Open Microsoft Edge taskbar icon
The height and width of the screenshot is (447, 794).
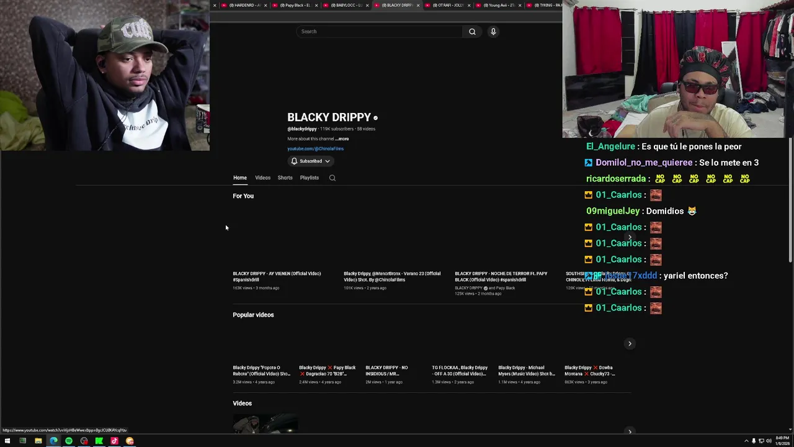[53, 441]
